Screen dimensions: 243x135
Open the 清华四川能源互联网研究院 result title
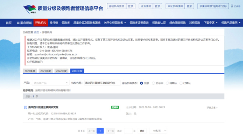pos(43,107)
